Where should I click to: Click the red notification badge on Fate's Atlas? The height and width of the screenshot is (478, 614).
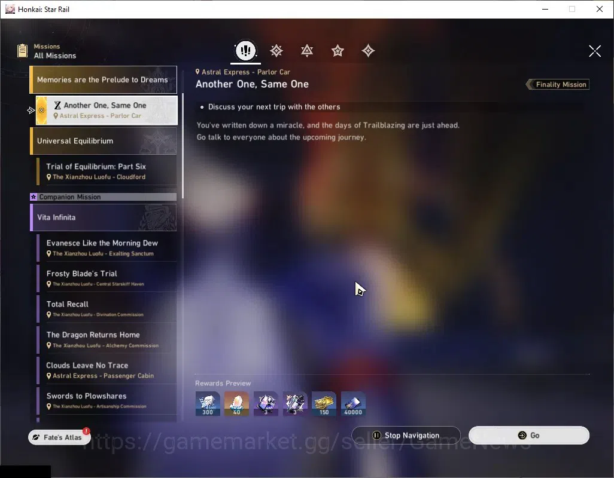[86, 431]
